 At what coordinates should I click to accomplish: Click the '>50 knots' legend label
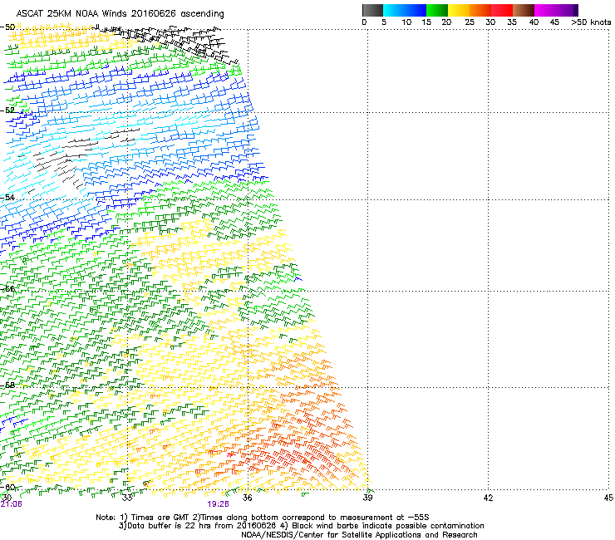[591, 22]
